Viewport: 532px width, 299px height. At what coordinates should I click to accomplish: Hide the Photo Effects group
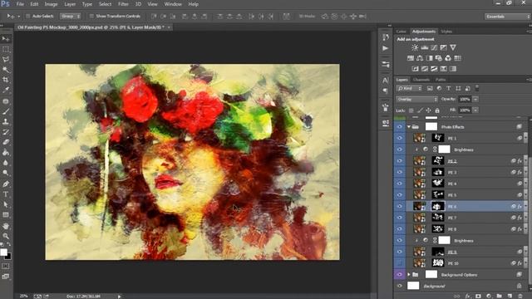(x=400, y=127)
